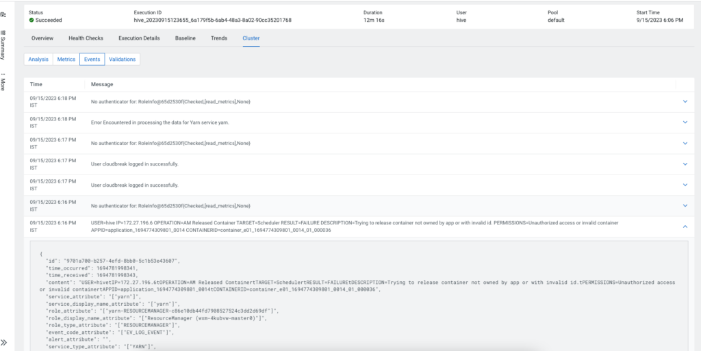Switch to the Overview tab
Image resolution: width=701 pixels, height=351 pixels.
pyautogui.click(x=42, y=38)
